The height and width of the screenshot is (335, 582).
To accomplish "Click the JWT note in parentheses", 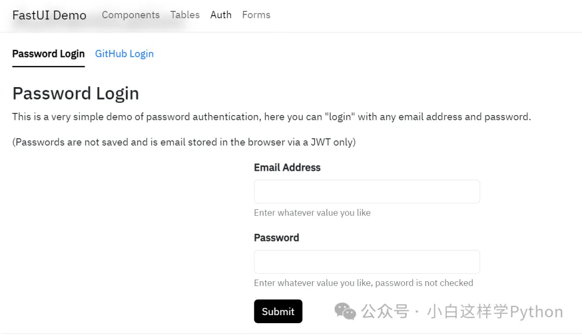I will (x=184, y=142).
